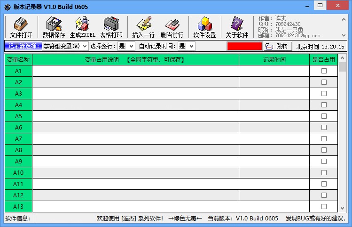Open the 自动记录时间 dropdown
The width and height of the screenshot is (352, 227).
tap(191, 46)
